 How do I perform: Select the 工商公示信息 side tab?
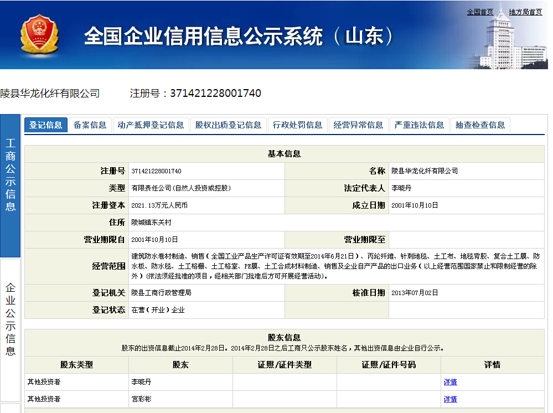pos(10,186)
